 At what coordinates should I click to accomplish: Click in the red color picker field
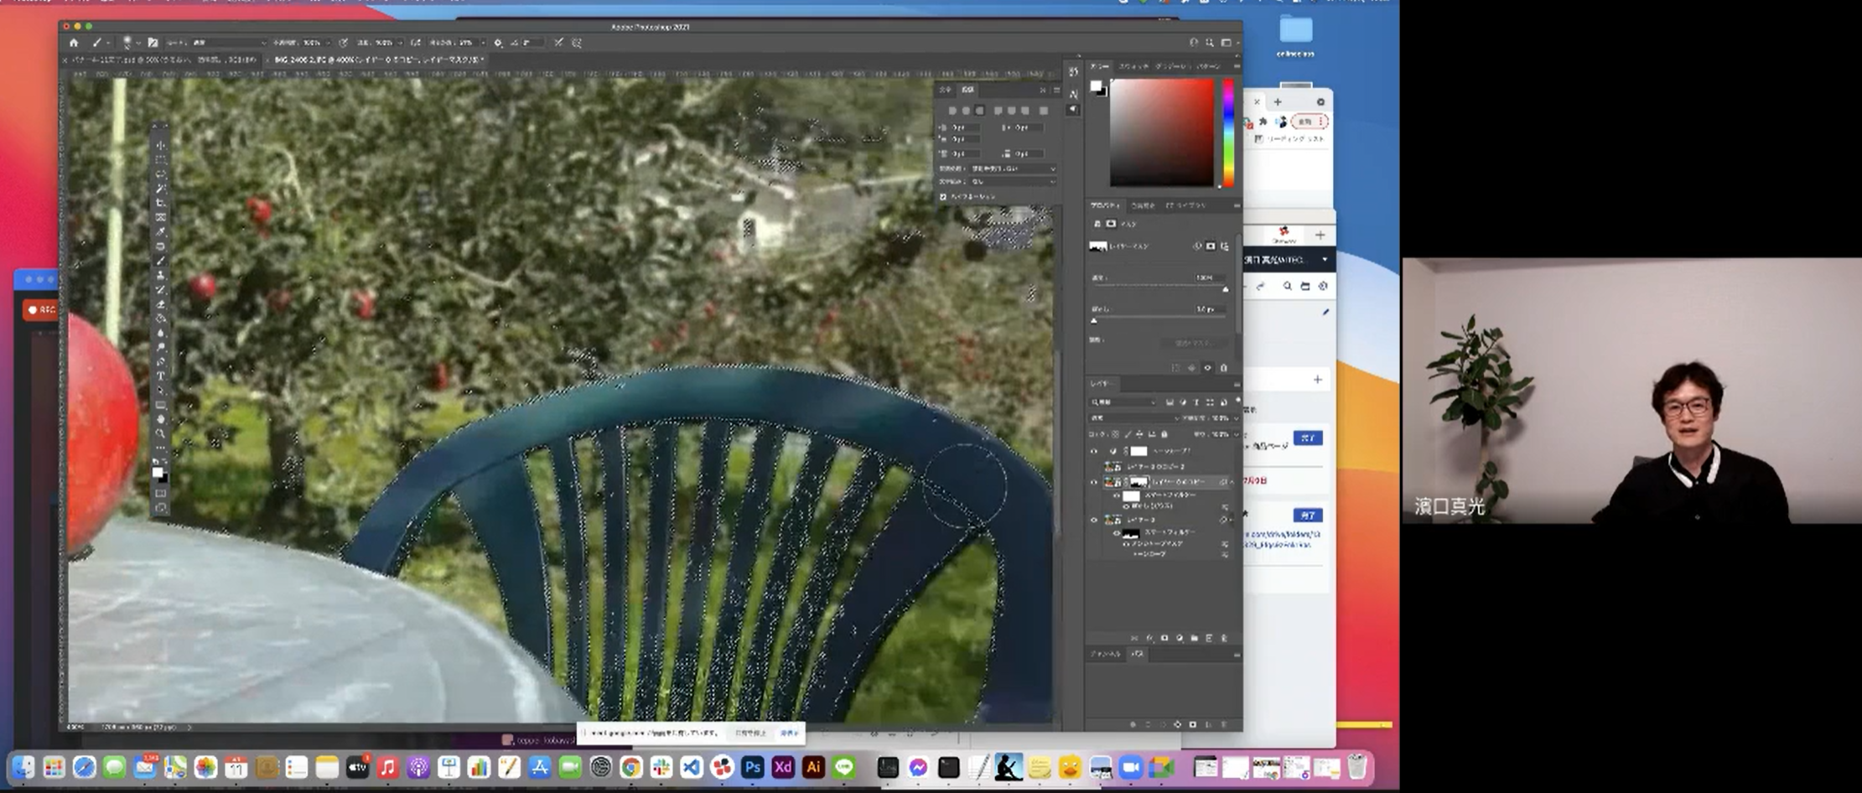[1162, 132]
